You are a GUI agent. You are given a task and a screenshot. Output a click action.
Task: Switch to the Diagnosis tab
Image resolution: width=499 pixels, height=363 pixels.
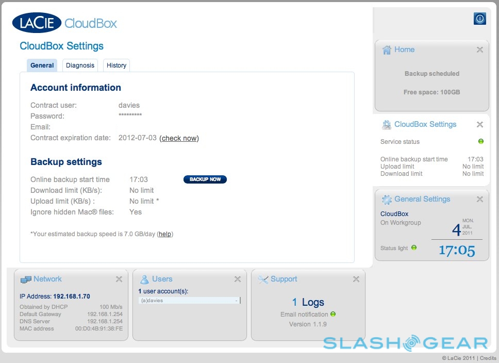point(80,65)
